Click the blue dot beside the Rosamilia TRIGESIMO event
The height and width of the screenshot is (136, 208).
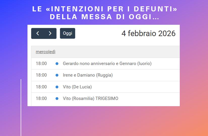[x=57, y=99]
